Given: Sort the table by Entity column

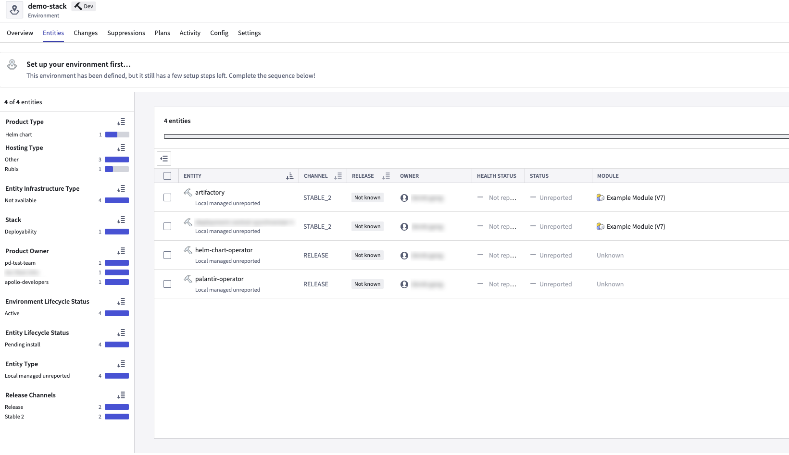Looking at the screenshot, I should click(289, 176).
